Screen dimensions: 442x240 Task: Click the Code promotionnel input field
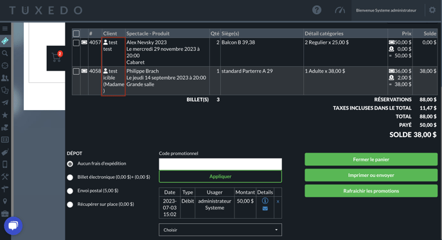tap(220, 164)
